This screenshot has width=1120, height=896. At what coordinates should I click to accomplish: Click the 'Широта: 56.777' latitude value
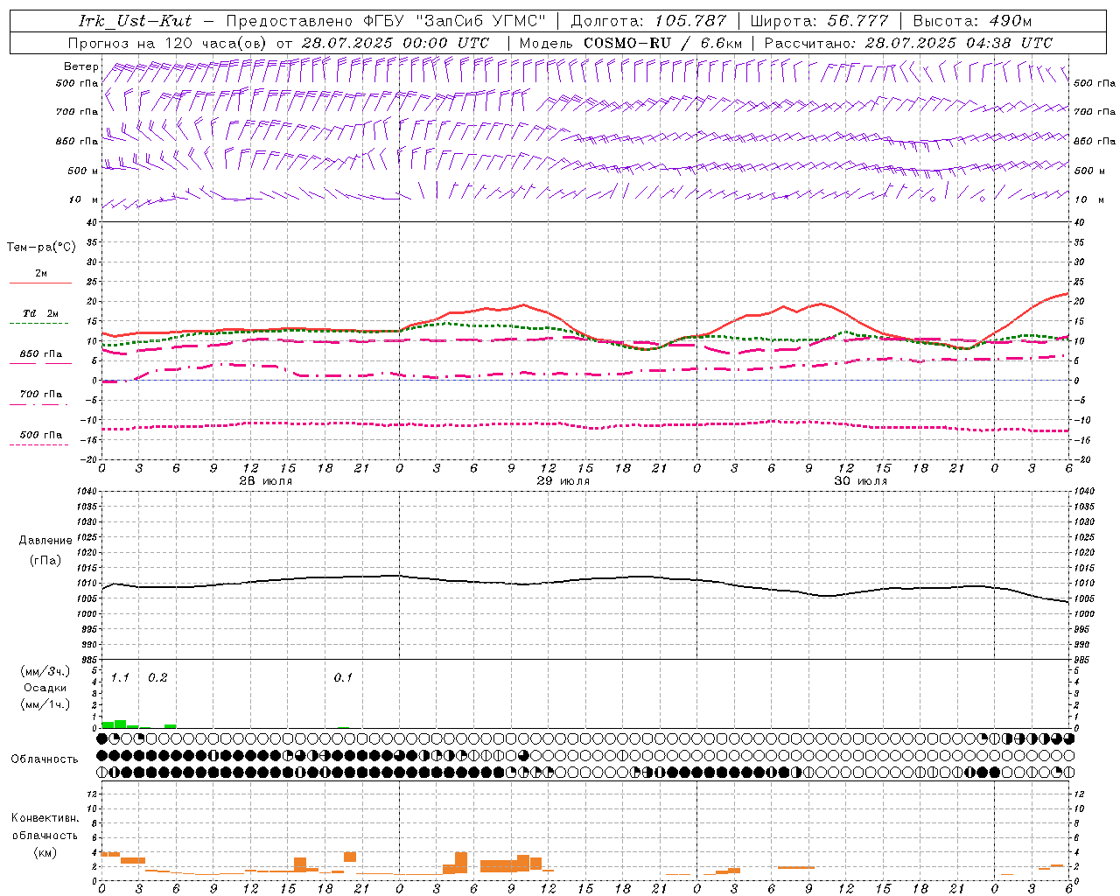point(820,21)
